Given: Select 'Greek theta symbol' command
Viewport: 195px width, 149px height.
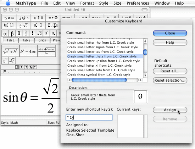Looking at the screenshot, I should coord(105,75).
